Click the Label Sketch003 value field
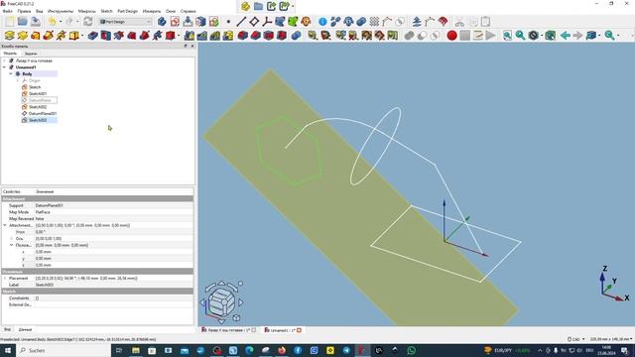This screenshot has height=357, width=635. tap(113, 285)
